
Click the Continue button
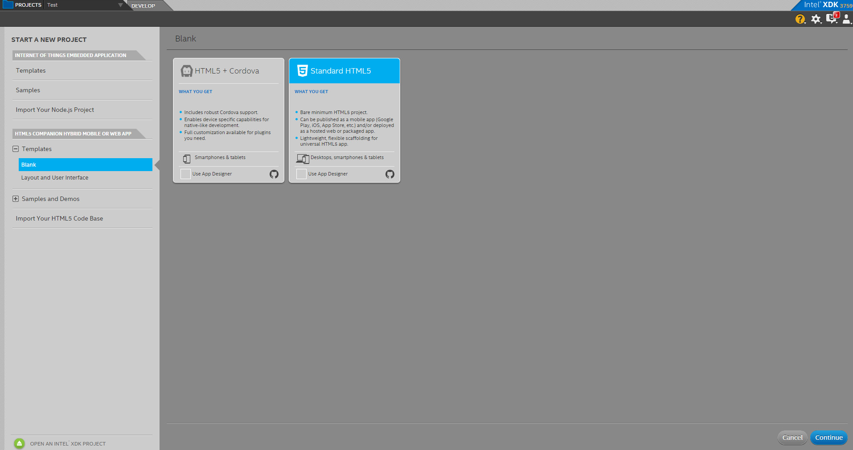[828, 438]
